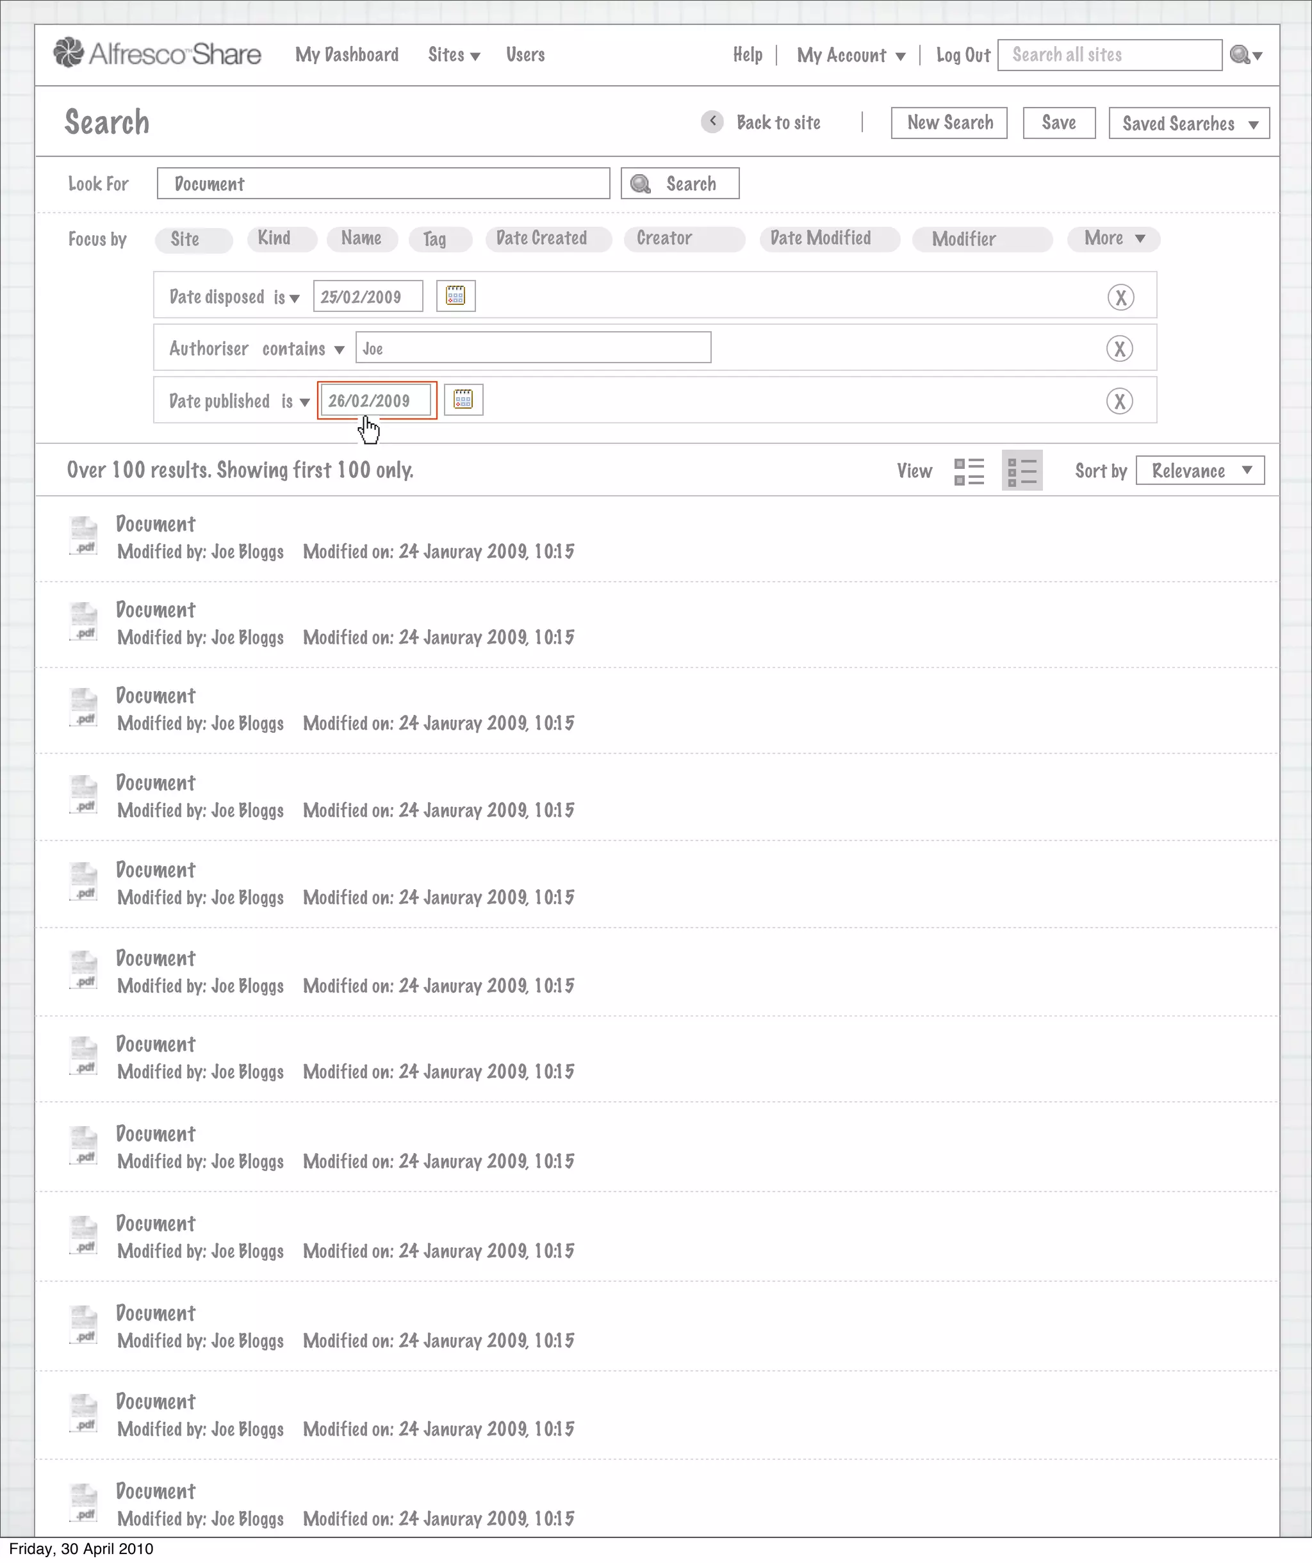Click the Look For text field
The image size is (1312, 1563).
(383, 184)
